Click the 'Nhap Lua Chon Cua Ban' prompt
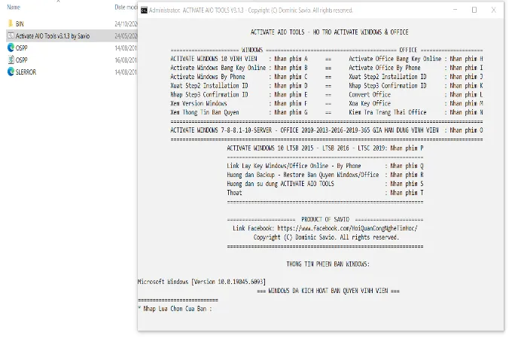 pyautogui.click(x=175, y=309)
